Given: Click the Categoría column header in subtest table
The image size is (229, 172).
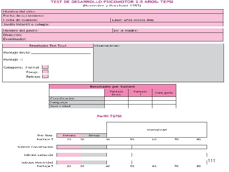Looking at the screenshot, I should (x=164, y=93).
